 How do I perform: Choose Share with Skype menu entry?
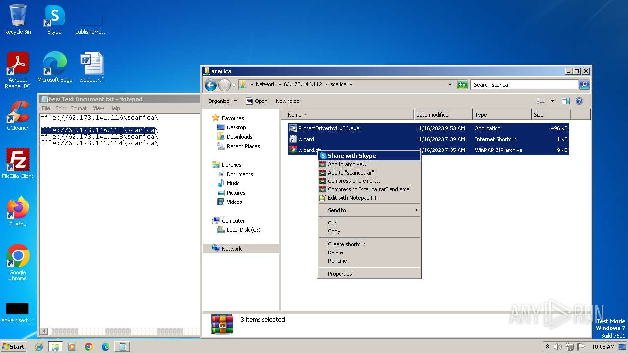369,156
